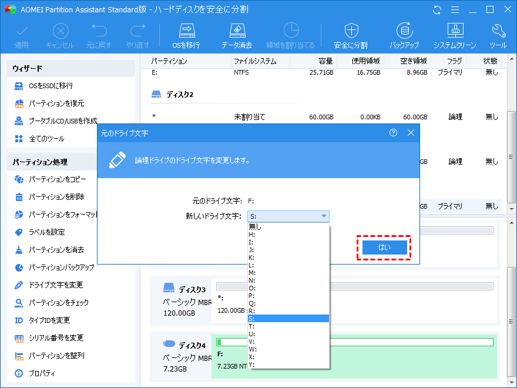
Task: Select OSをSSDに移行 wizard
Action: 44,86
